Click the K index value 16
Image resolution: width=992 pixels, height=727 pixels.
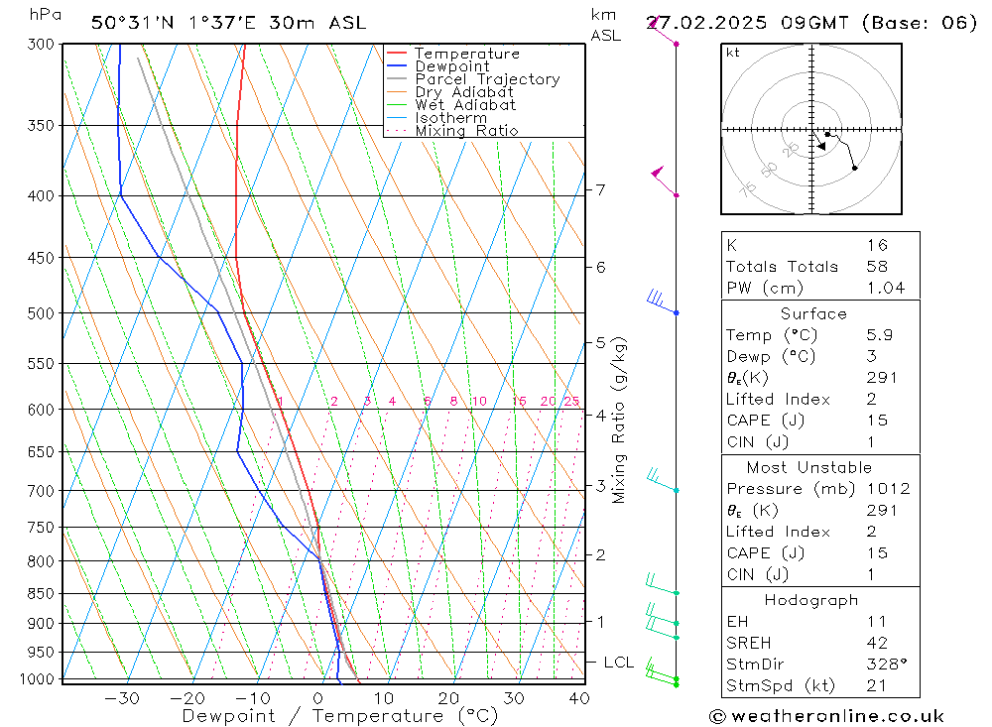(878, 246)
